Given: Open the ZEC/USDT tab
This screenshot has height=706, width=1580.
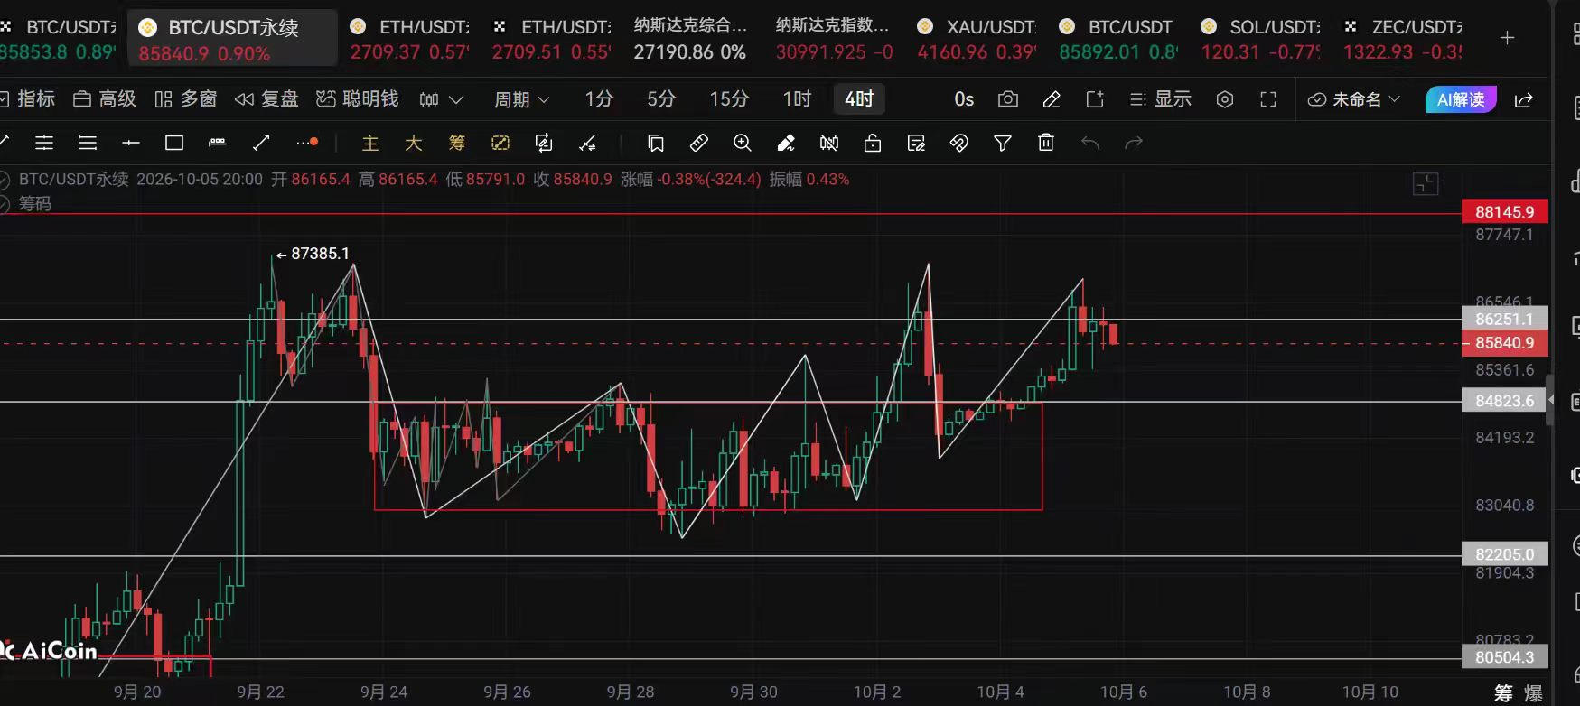Looking at the screenshot, I should pyautogui.click(x=1402, y=39).
